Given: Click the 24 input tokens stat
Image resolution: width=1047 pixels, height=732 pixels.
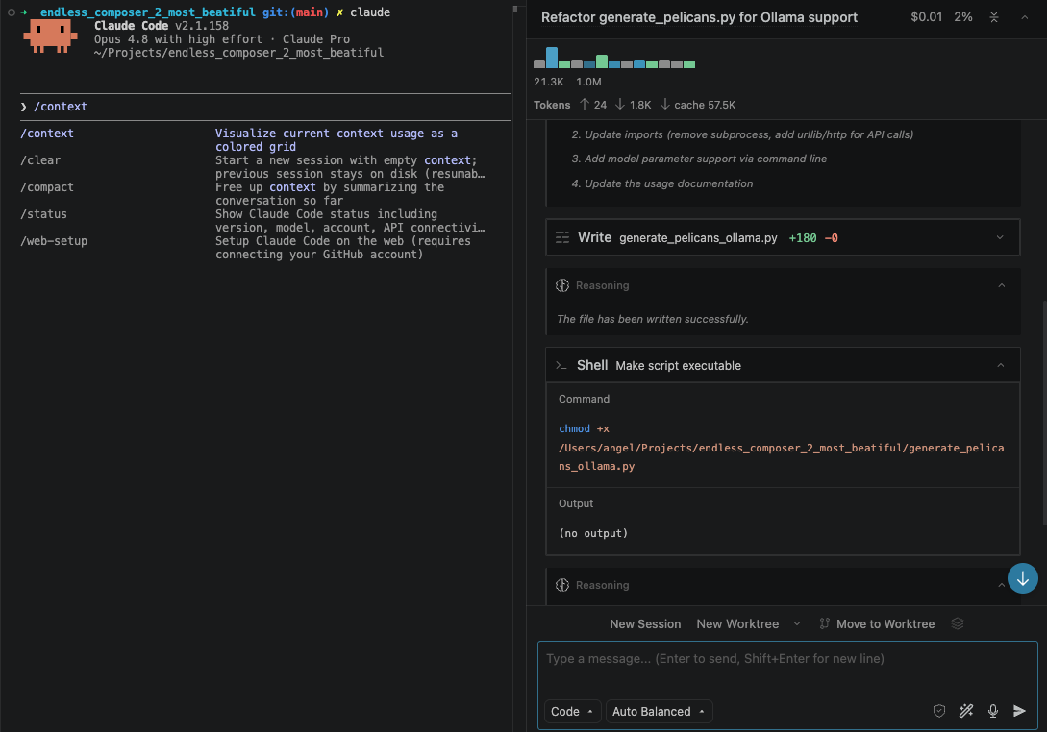Looking at the screenshot, I should (593, 105).
